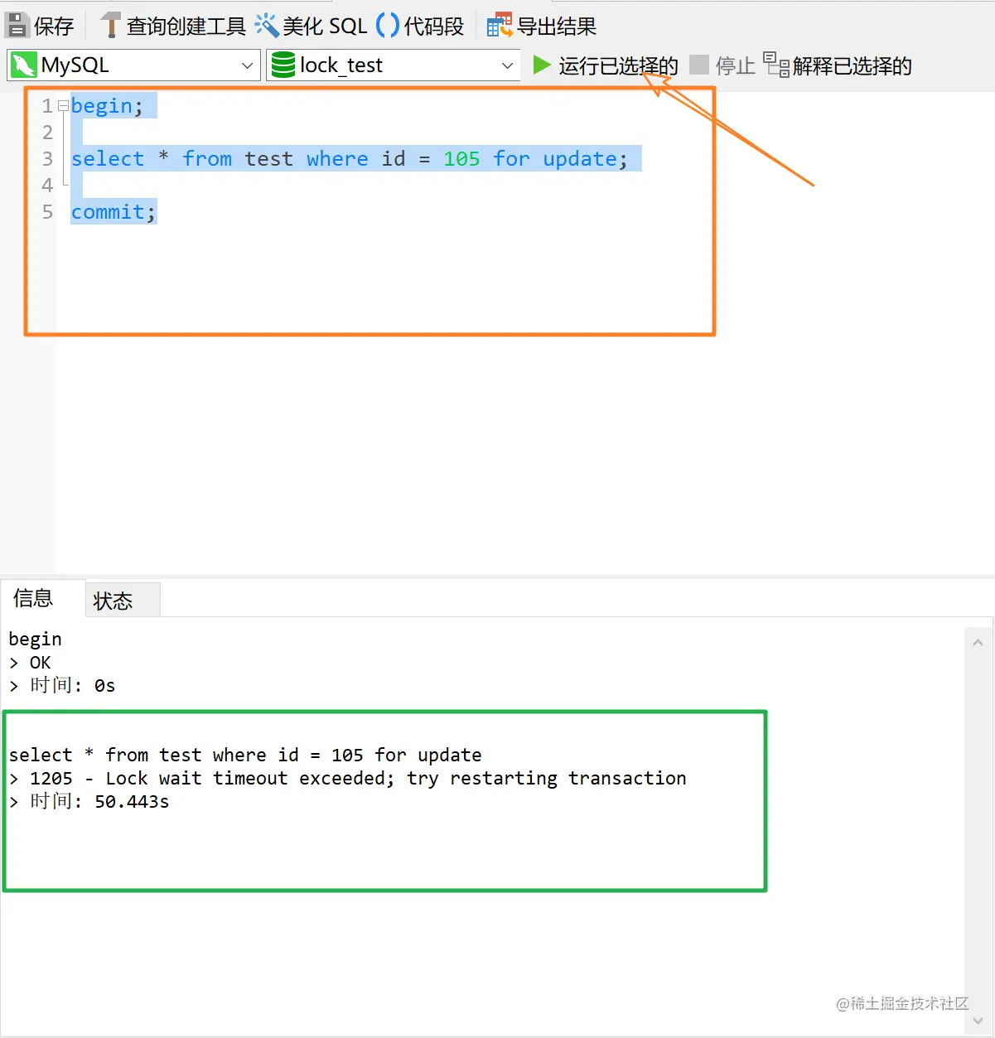
Task: Click the Beautify SQL wand icon
Action: [266, 26]
